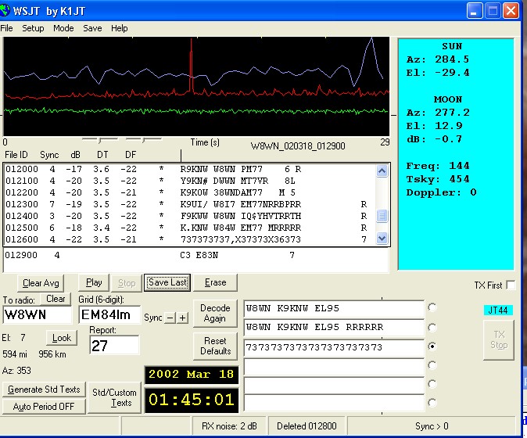Image resolution: width=527 pixels, height=438 pixels.
Task: Toggle Auto Period OFF button
Action: 44,407
